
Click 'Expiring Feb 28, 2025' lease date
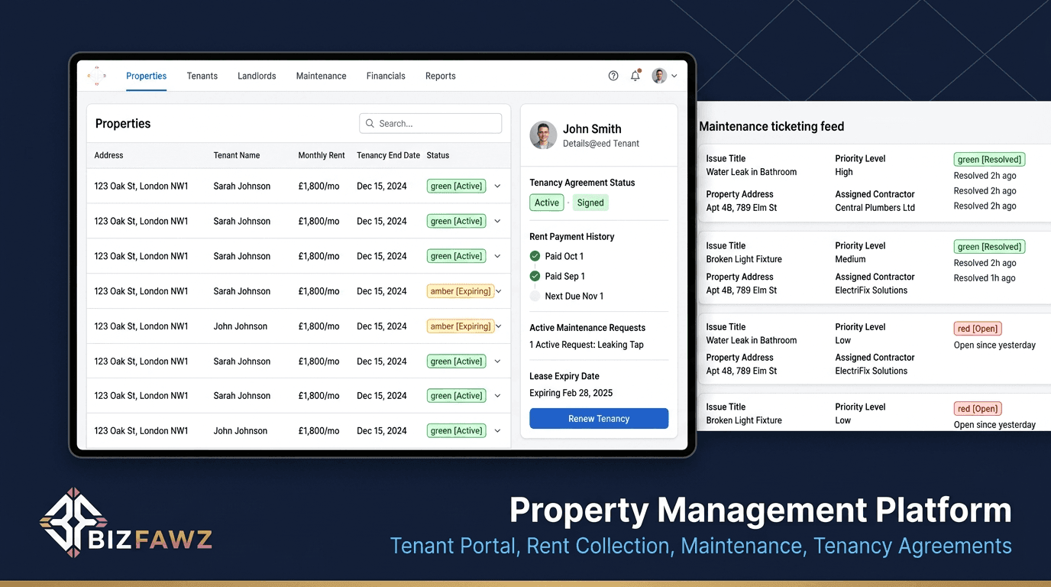pos(571,393)
